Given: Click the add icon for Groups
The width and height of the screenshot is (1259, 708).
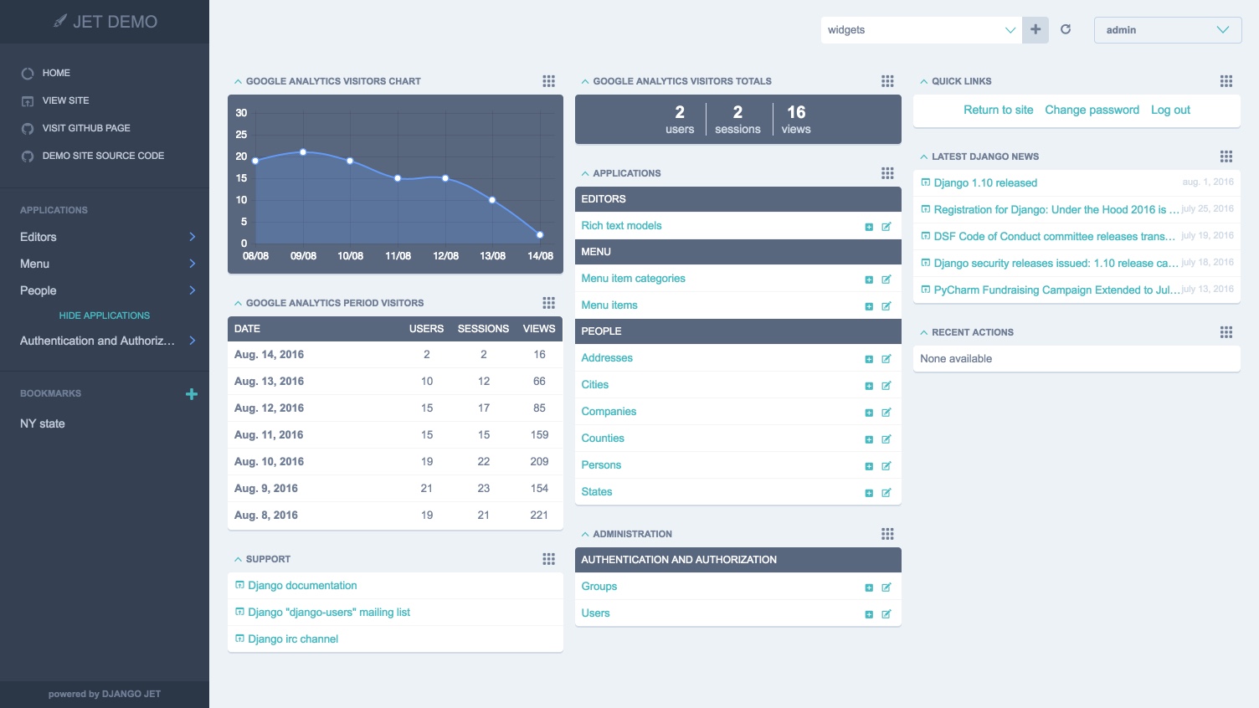Looking at the screenshot, I should pyautogui.click(x=869, y=587).
